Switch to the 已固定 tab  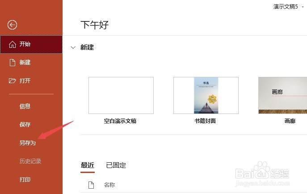pyautogui.click(x=116, y=165)
